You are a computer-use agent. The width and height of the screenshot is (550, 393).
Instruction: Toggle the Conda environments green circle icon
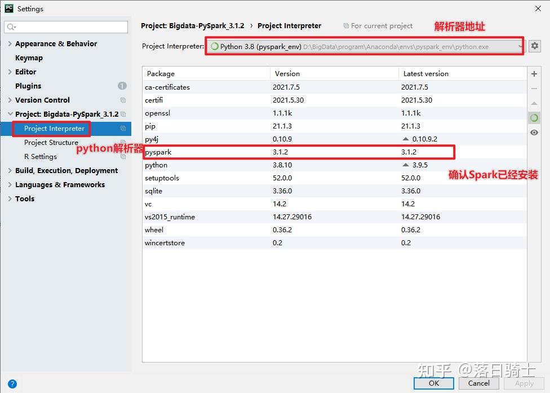pyautogui.click(x=534, y=118)
